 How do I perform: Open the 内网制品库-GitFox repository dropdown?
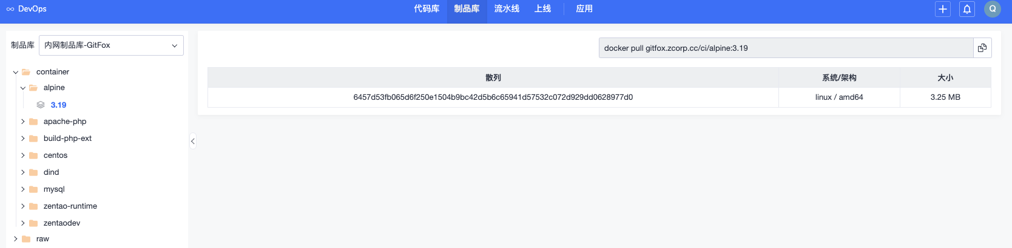pos(111,45)
